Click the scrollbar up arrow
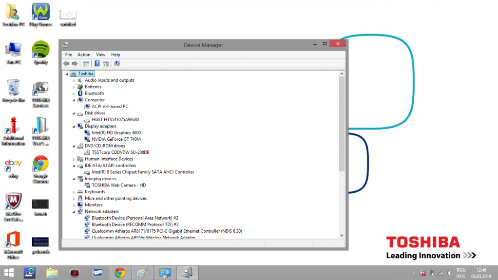Screen dimensions: 498x280 [x=342, y=74]
